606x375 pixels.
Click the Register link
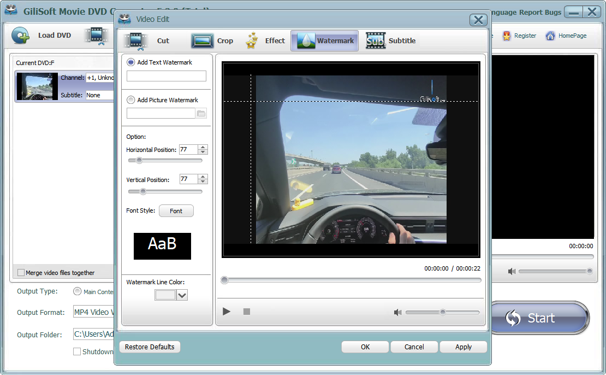tap(525, 36)
